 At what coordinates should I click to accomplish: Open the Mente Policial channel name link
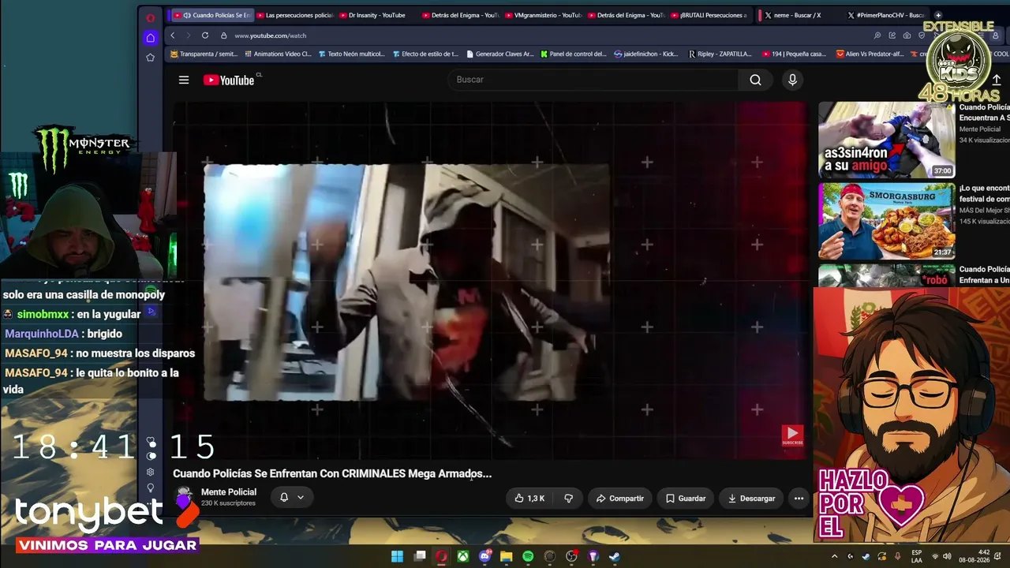coord(229,492)
